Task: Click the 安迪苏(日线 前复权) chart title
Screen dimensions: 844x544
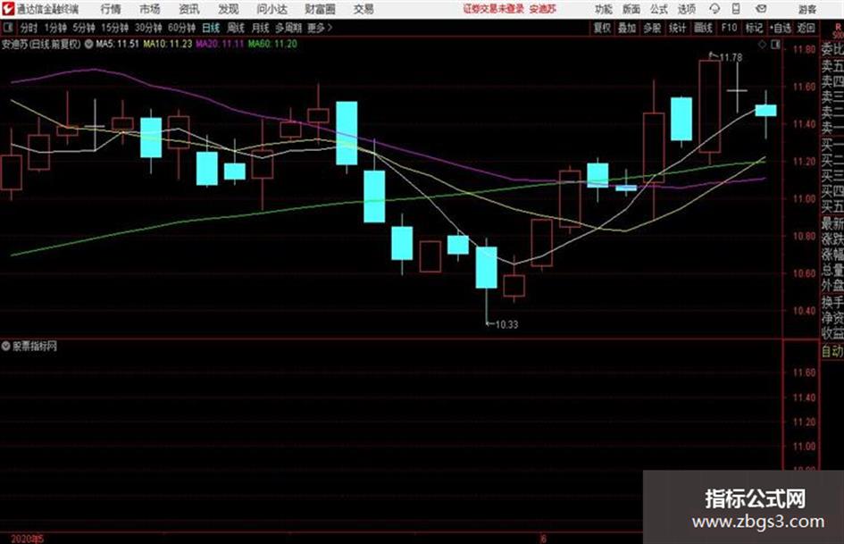Action: (41, 44)
